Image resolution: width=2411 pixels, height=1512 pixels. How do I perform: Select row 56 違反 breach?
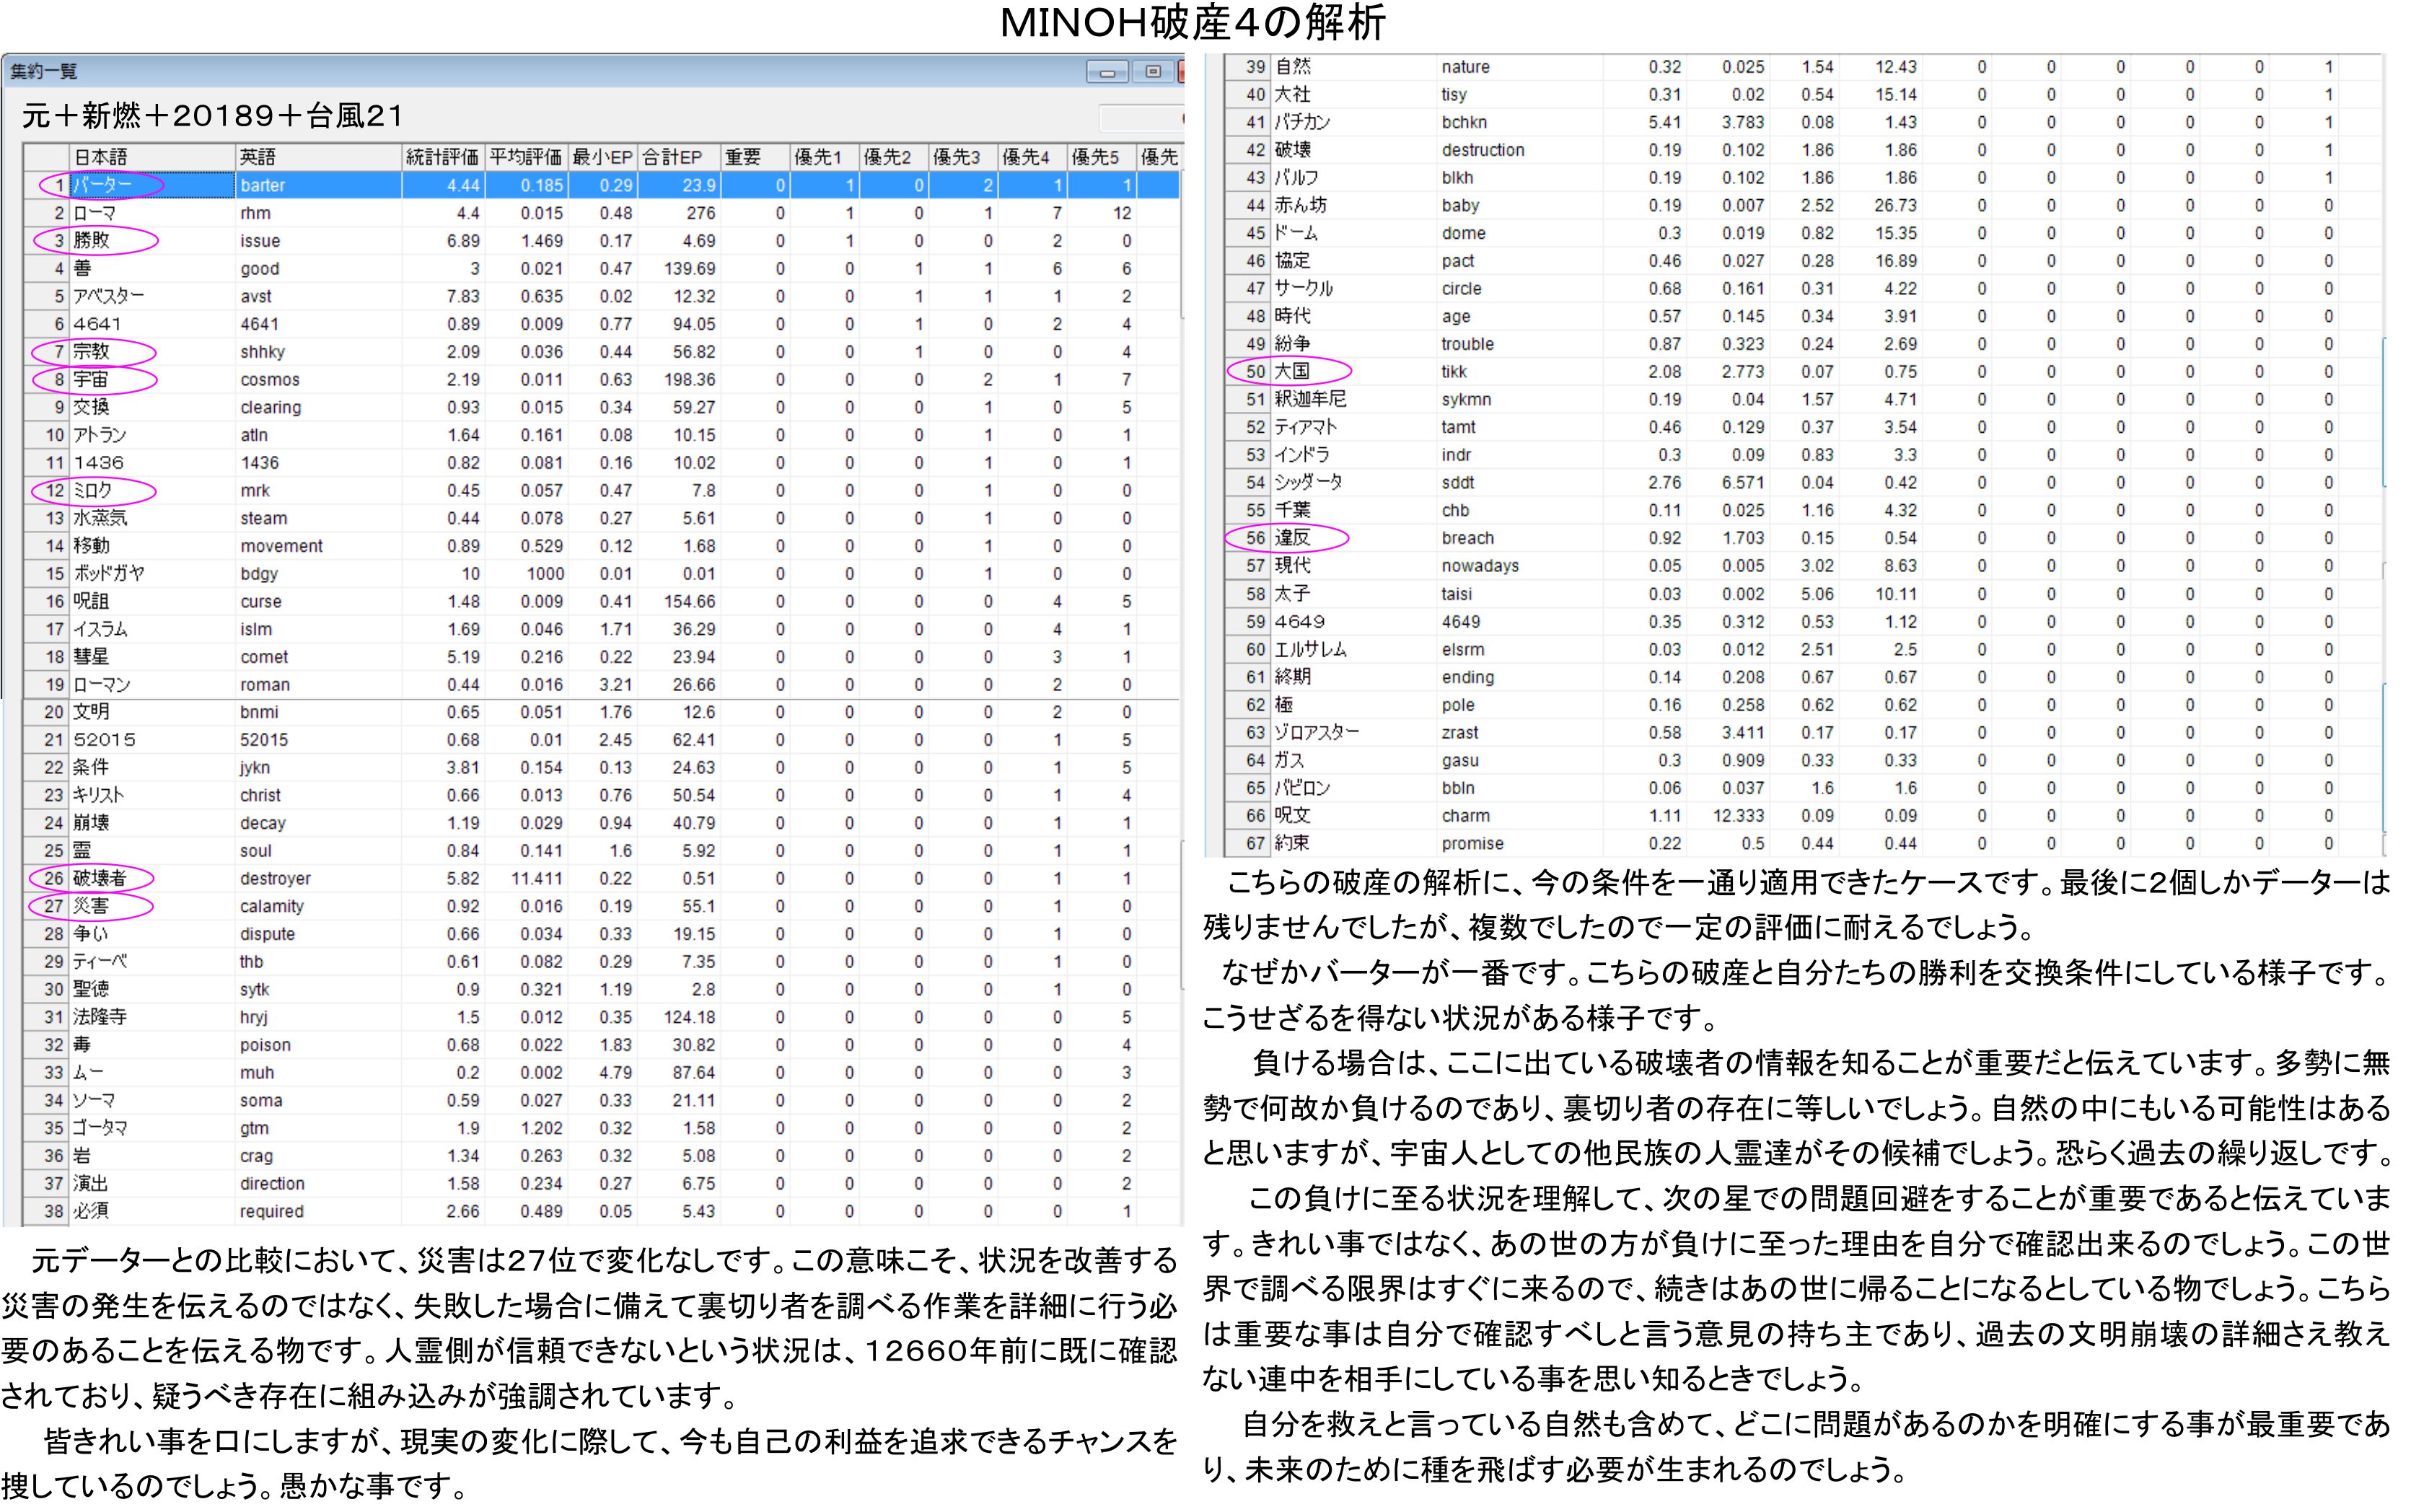(x=1292, y=538)
